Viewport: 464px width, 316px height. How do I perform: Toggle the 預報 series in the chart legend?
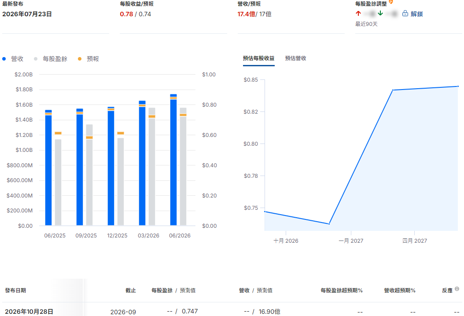(88, 59)
